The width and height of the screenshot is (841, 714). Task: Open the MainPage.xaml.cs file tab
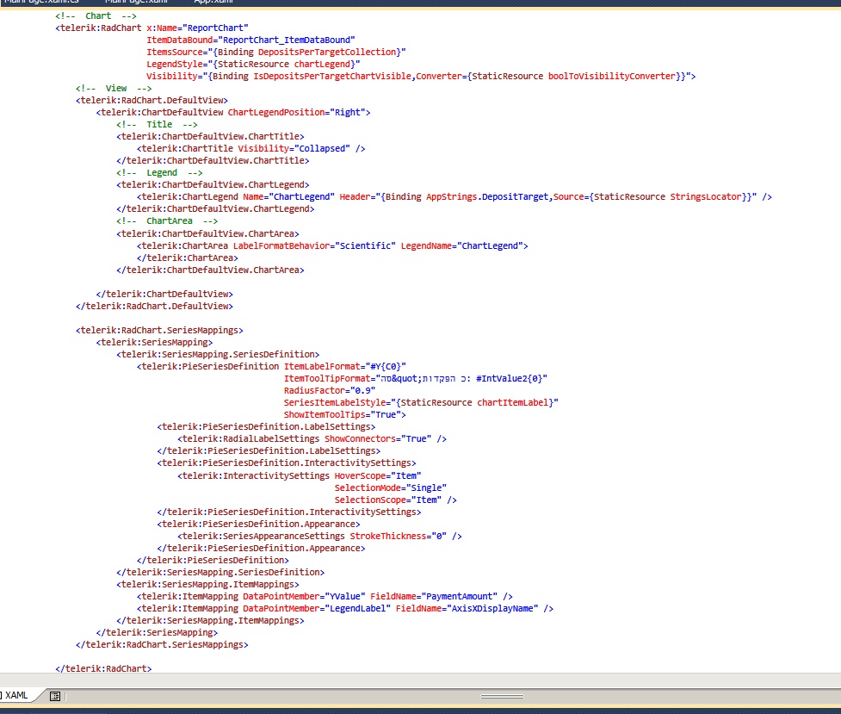(x=42, y=2)
